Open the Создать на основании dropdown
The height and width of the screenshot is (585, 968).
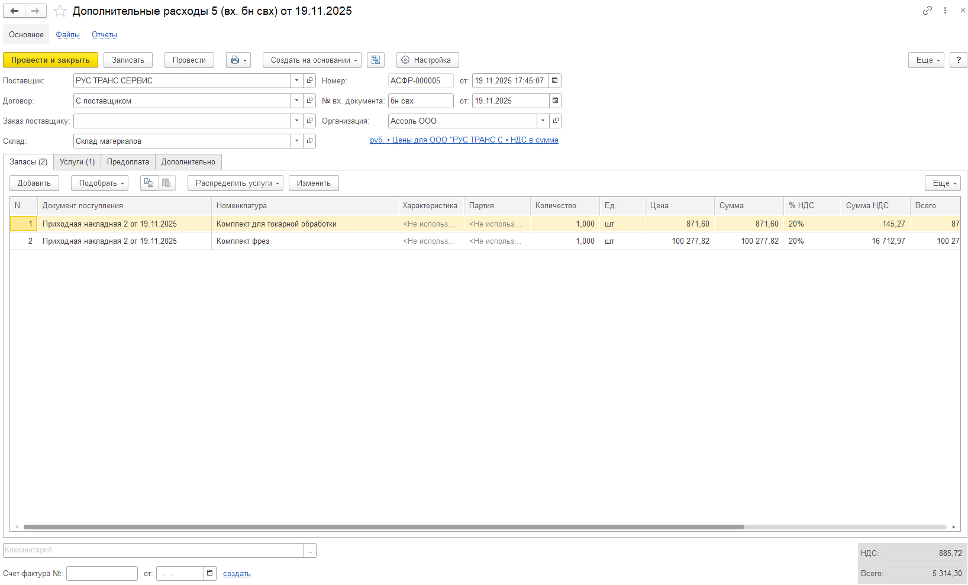pos(312,60)
